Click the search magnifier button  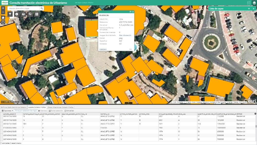tap(42, 8)
